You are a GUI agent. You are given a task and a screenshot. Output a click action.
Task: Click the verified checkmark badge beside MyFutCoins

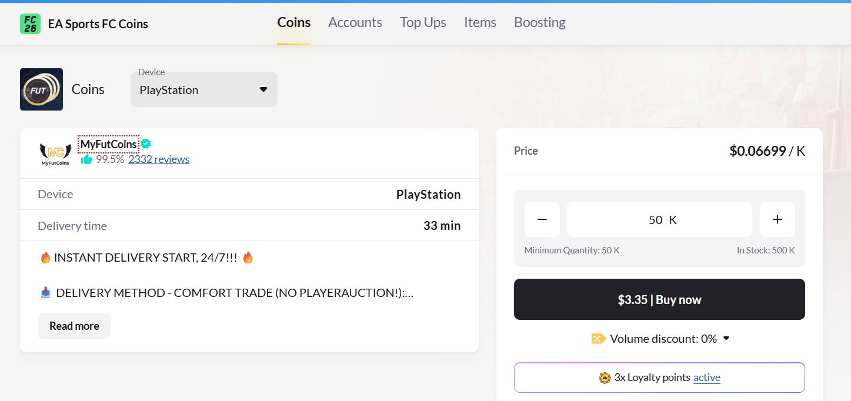pyautogui.click(x=145, y=143)
